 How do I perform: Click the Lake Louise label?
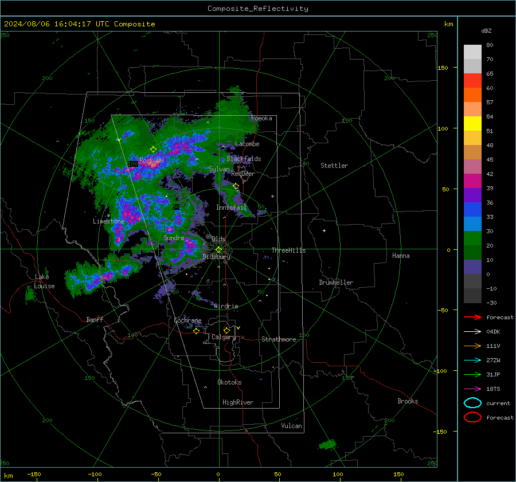pyautogui.click(x=44, y=281)
